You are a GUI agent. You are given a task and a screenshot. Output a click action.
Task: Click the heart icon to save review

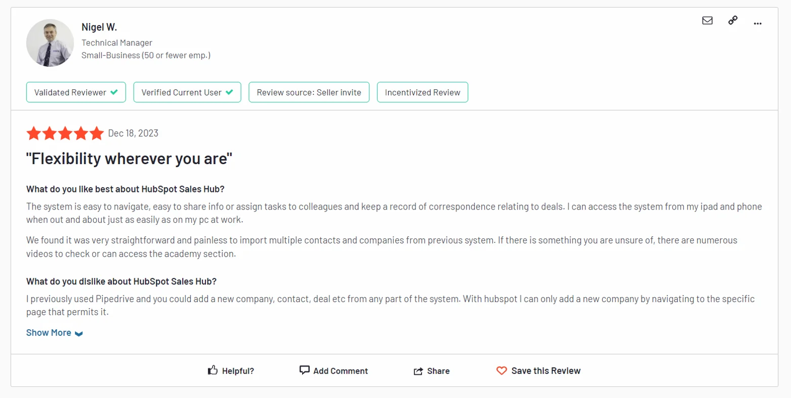coord(501,371)
